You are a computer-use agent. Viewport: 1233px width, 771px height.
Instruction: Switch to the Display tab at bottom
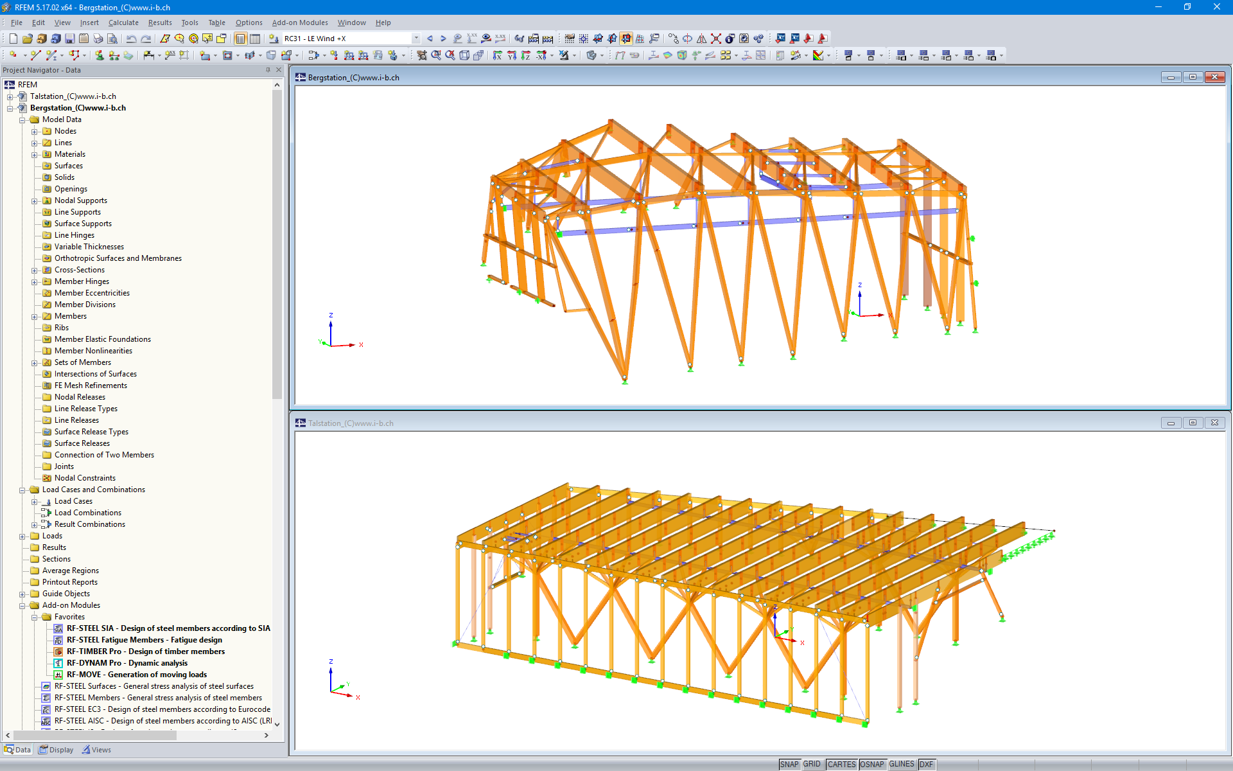(x=56, y=749)
